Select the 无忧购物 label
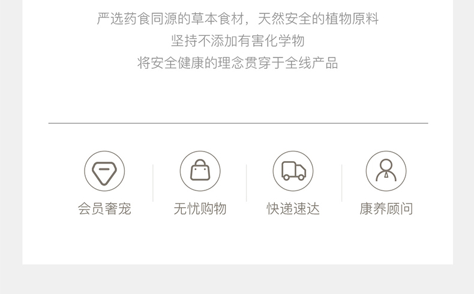 [200, 208]
